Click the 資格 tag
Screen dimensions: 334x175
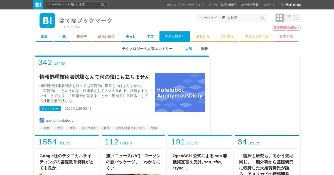[x=46, y=128]
